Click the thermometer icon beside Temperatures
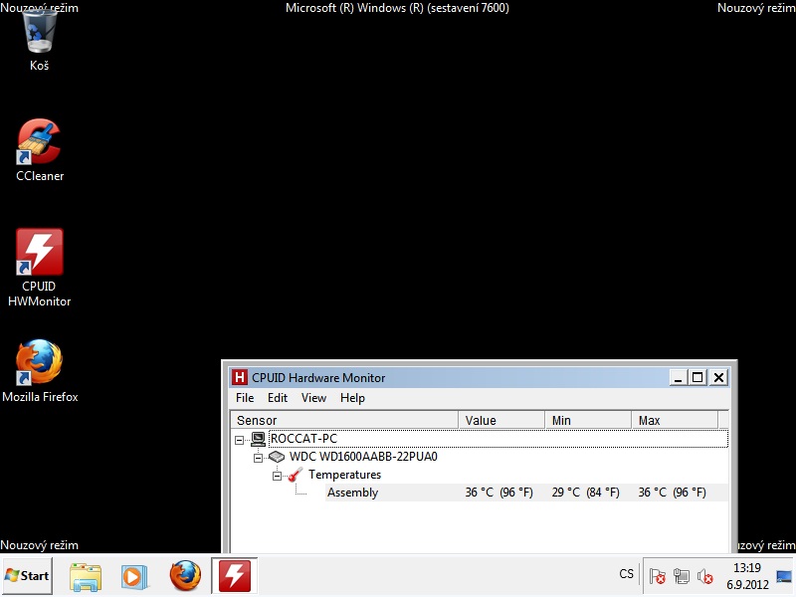This screenshot has width=796, height=597. click(x=295, y=475)
